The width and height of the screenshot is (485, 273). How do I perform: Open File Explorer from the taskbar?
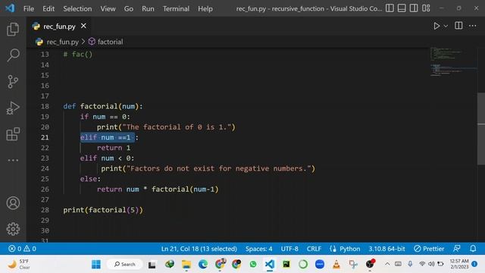pyautogui.click(x=186, y=265)
